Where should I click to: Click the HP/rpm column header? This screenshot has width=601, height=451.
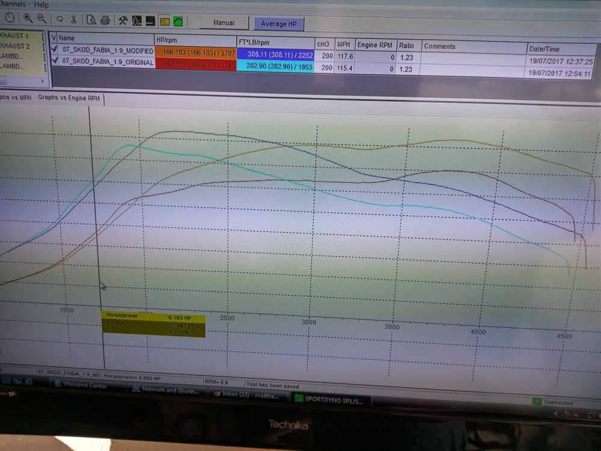coord(195,40)
